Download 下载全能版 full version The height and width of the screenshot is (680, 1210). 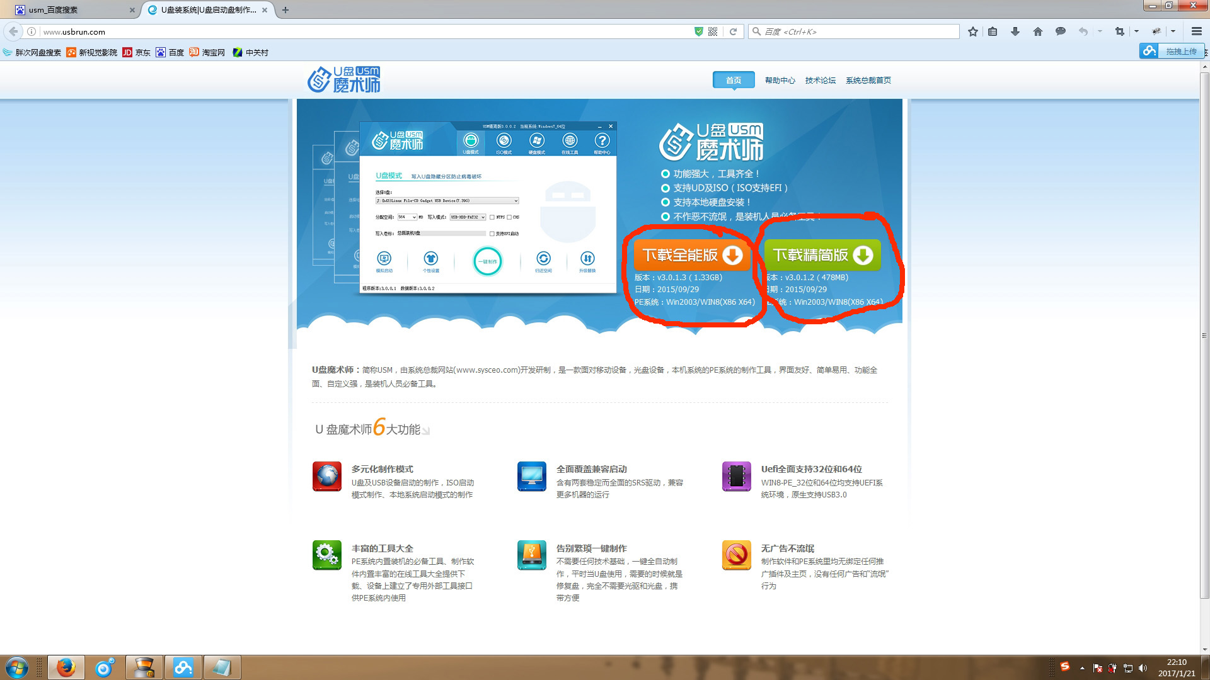[x=691, y=254]
